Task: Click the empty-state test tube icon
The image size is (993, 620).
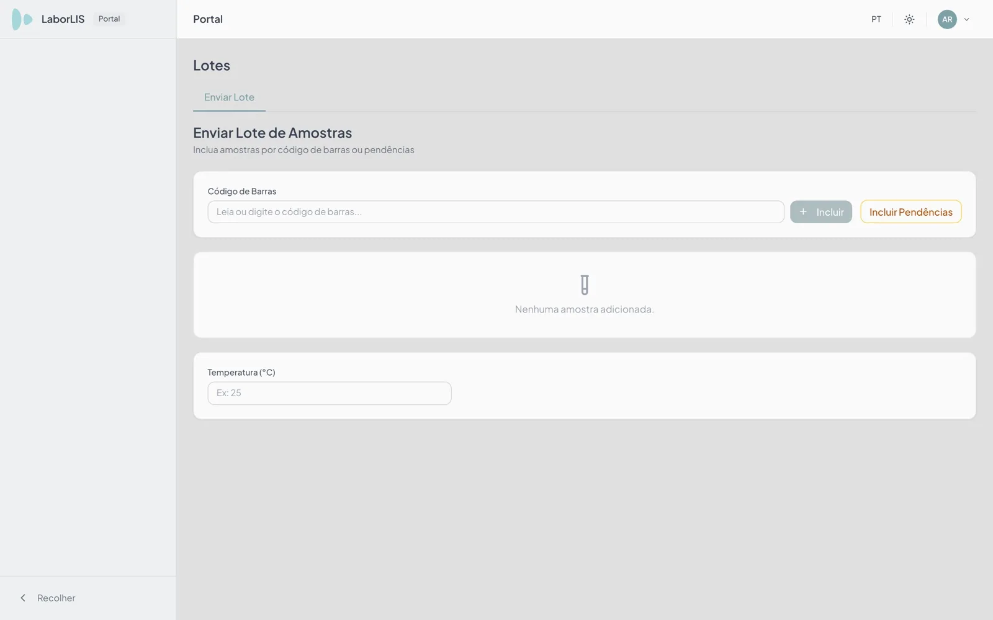Action: 585,285
